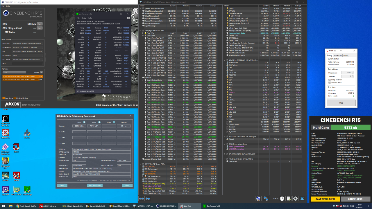Click the ZenTimings screenshot camera icon

point(128,18)
